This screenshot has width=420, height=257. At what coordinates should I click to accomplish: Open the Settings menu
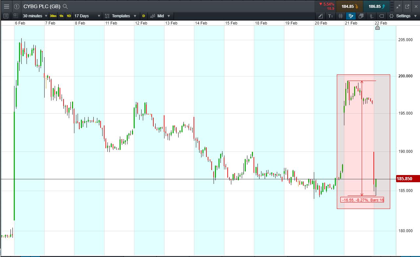403,16
